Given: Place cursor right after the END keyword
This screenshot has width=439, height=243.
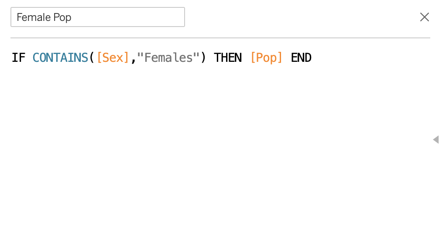Looking at the screenshot, I should click(x=312, y=57).
